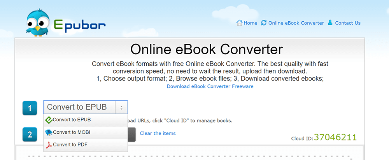The height and width of the screenshot is (160, 389).
Task: Click the sync arrows icon in navigation
Action: tap(264, 23)
